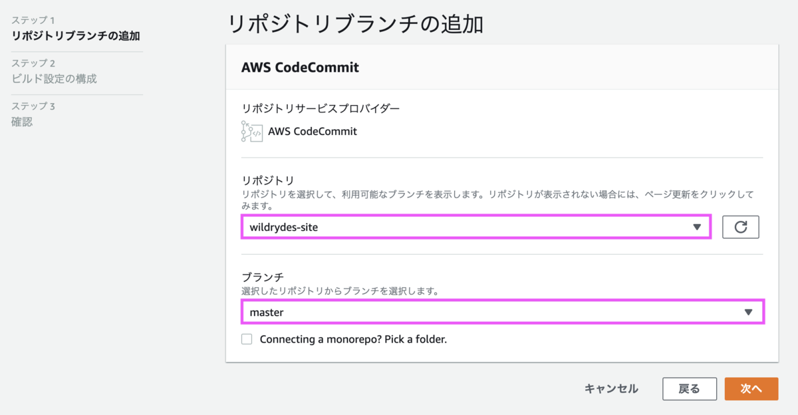Click the ブランチ field label

(x=263, y=278)
